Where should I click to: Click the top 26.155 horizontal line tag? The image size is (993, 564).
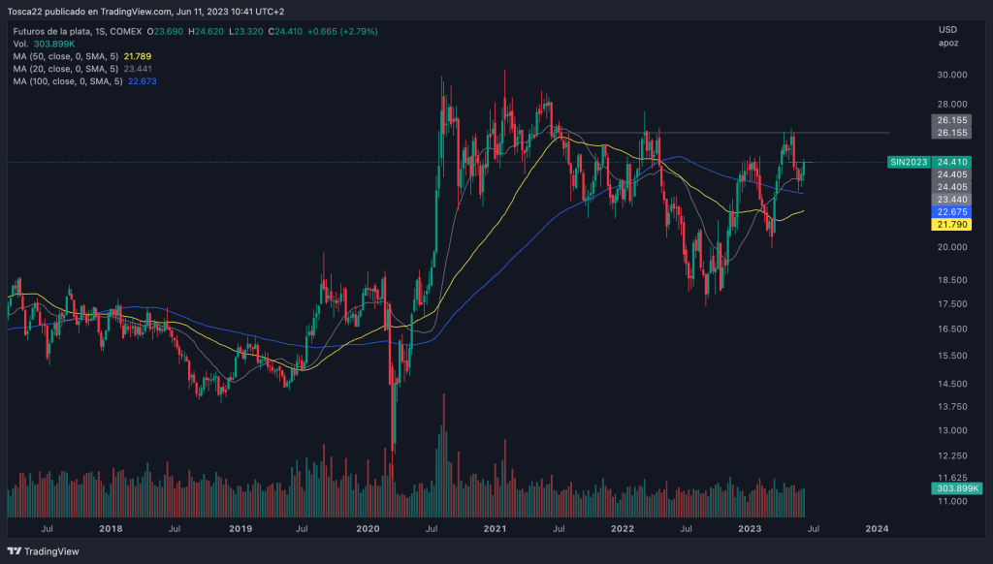coord(950,119)
